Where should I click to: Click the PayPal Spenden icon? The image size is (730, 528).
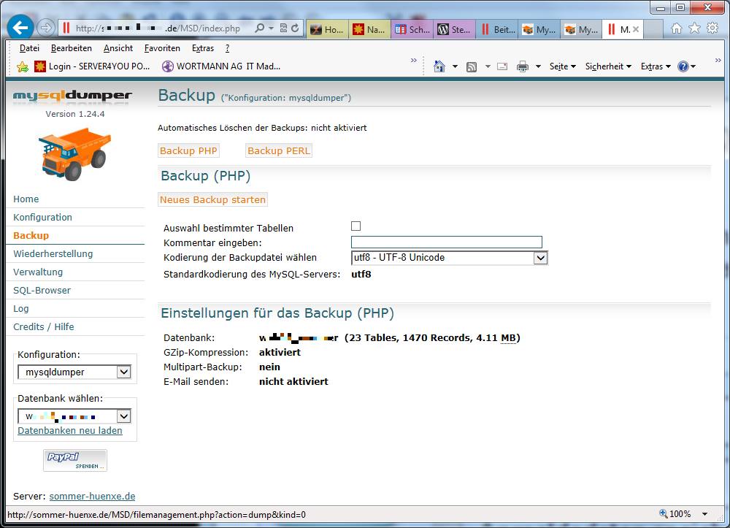[x=75, y=460]
